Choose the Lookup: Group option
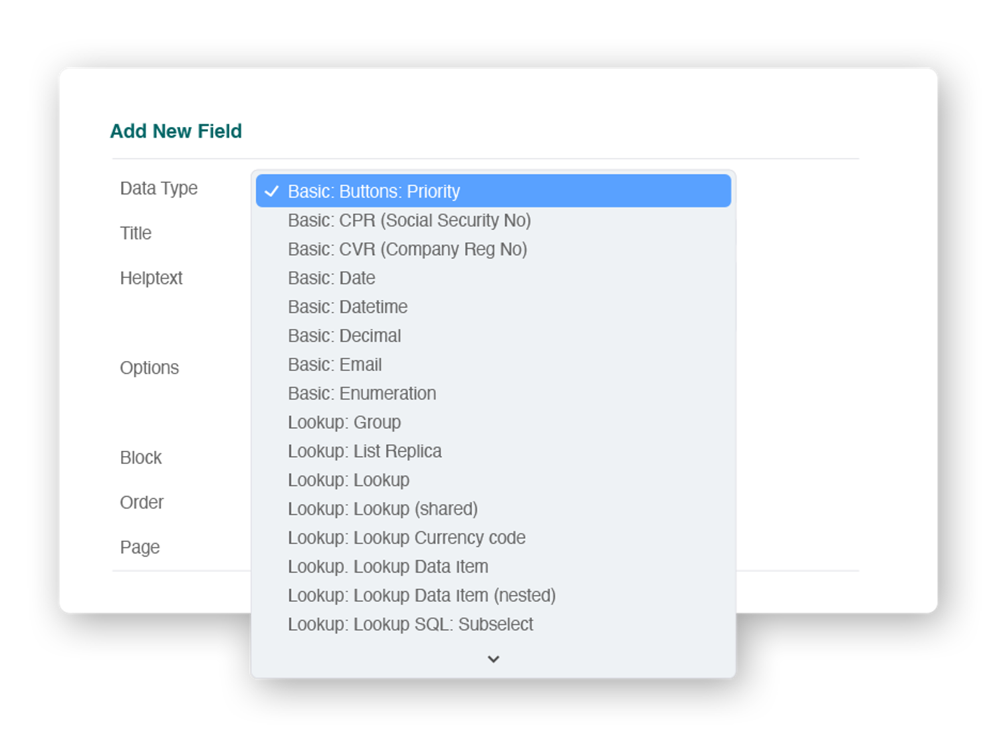The image size is (997, 748). [344, 422]
